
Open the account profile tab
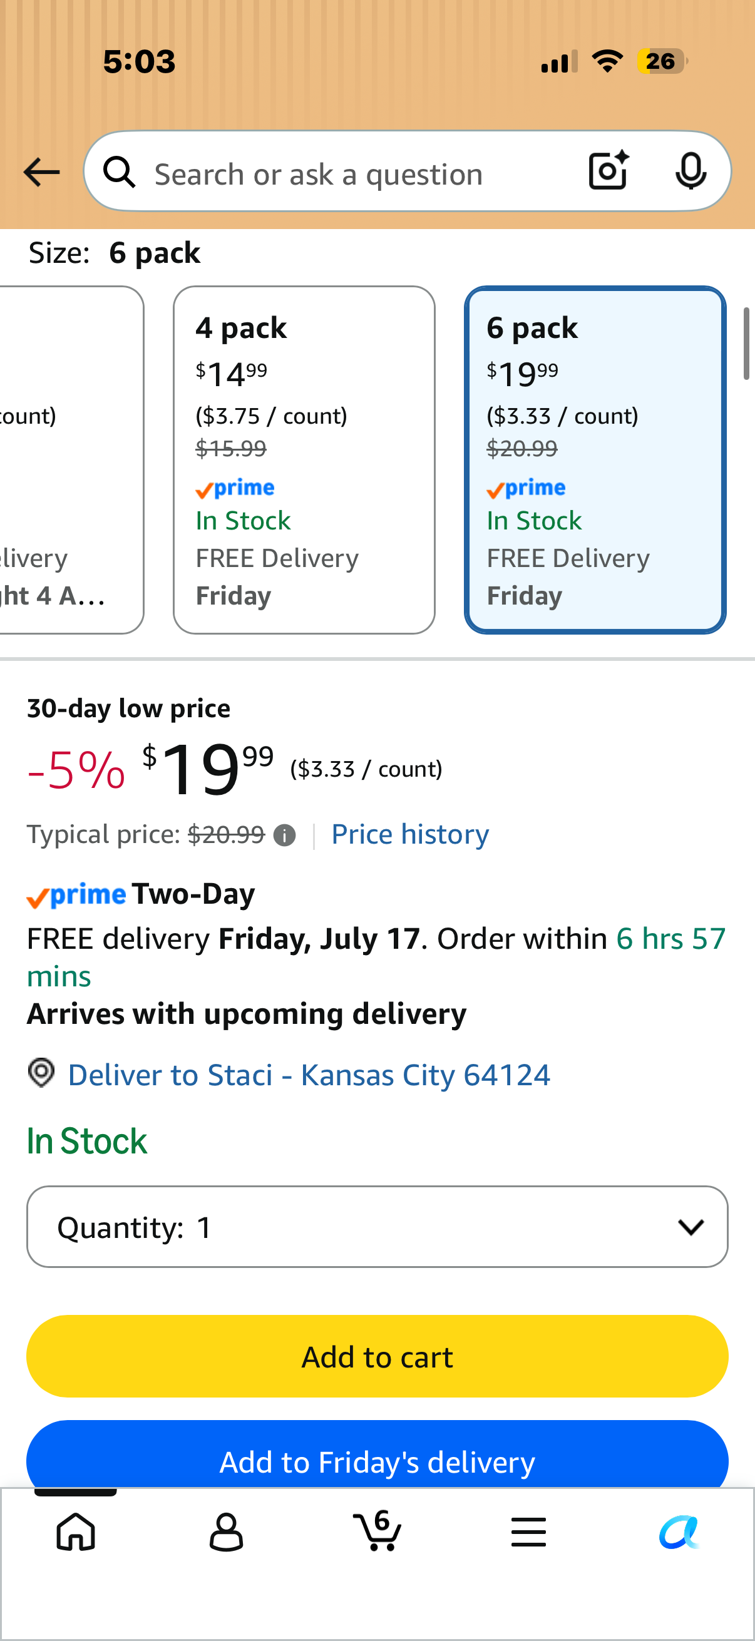coord(226,1531)
